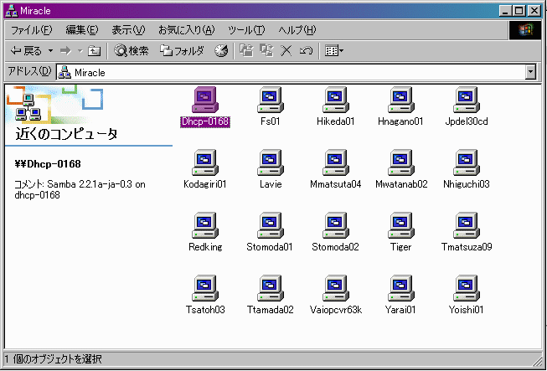Select the Hikeda01 computer icon
The height and width of the screenshot is (371, 547).
tap(336, 100)
